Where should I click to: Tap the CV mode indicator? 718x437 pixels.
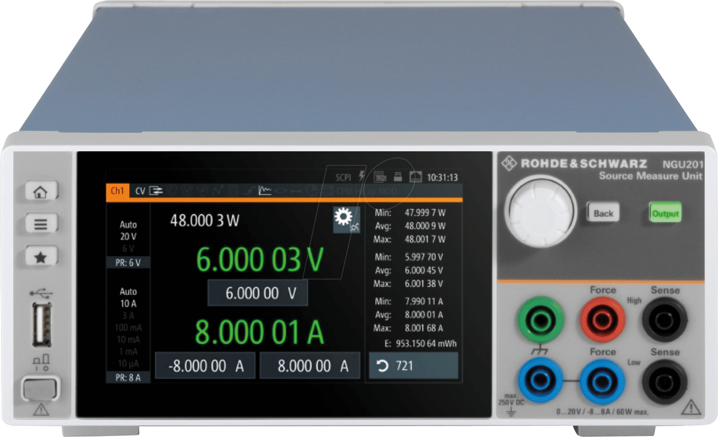pos(140,191)
